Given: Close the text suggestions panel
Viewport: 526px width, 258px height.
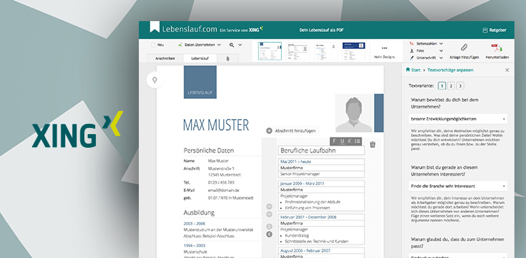Looking at the screenshot, I should pyautogui.click(x=507, y=70).
